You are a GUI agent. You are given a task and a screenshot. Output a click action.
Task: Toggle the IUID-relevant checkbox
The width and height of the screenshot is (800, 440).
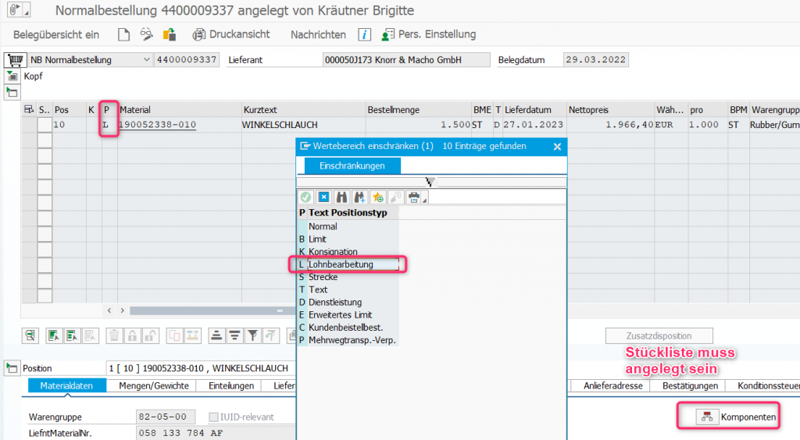tap(214, 417)
